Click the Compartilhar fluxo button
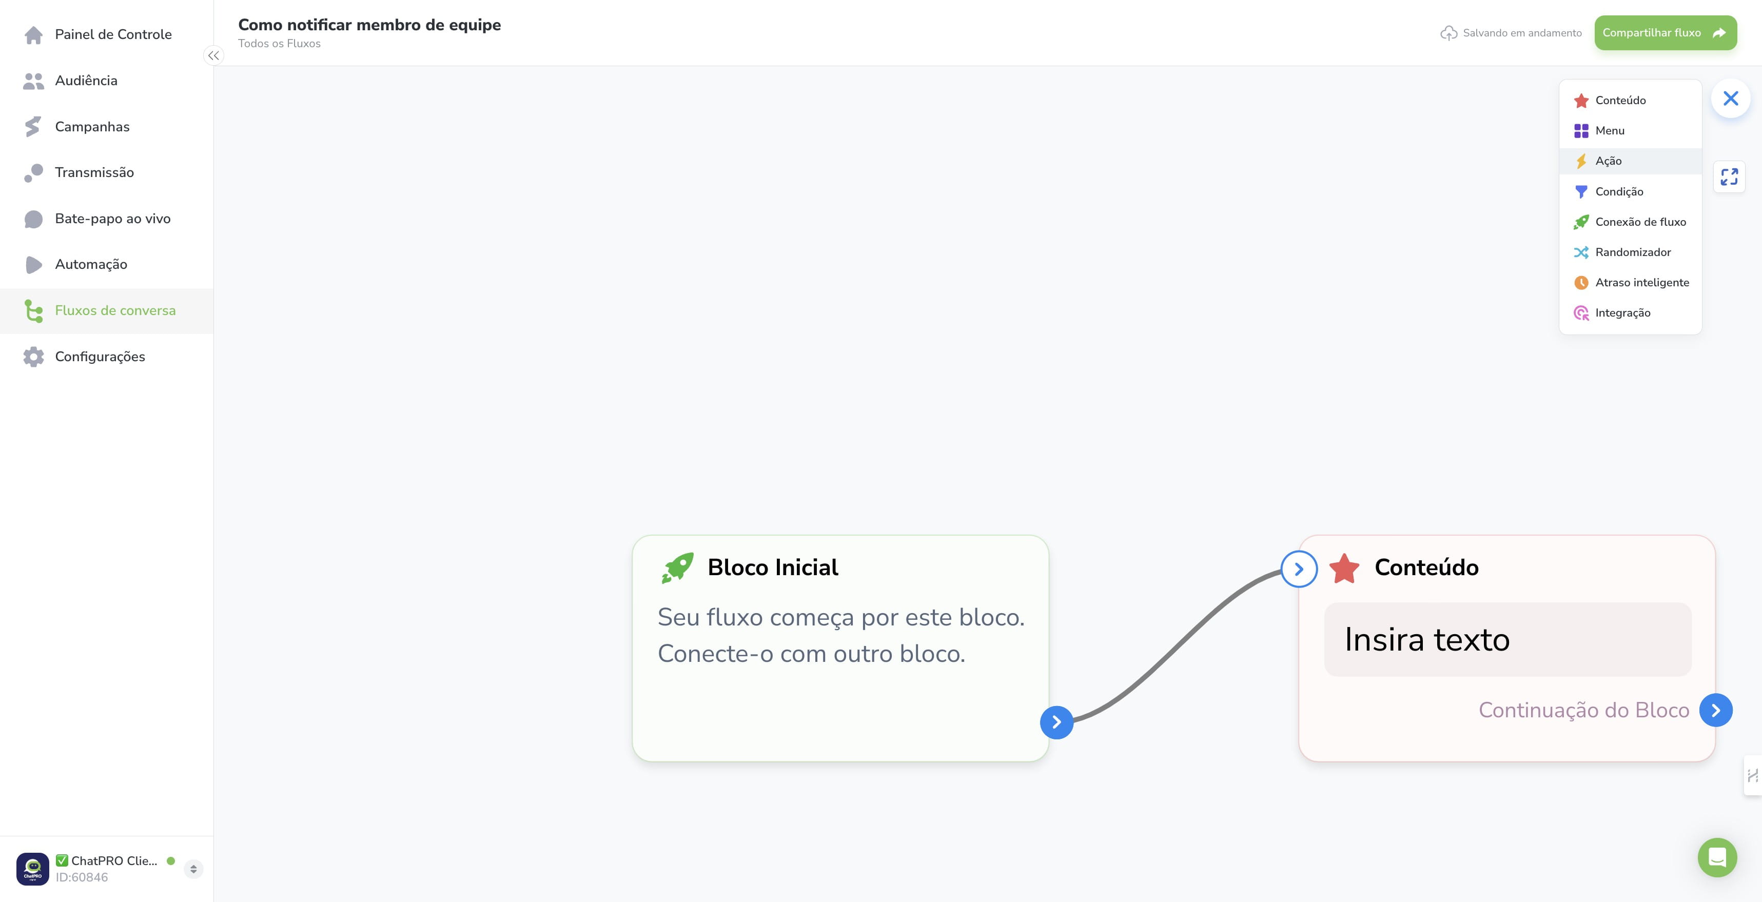The image size is (1762, 902). 1665,33
